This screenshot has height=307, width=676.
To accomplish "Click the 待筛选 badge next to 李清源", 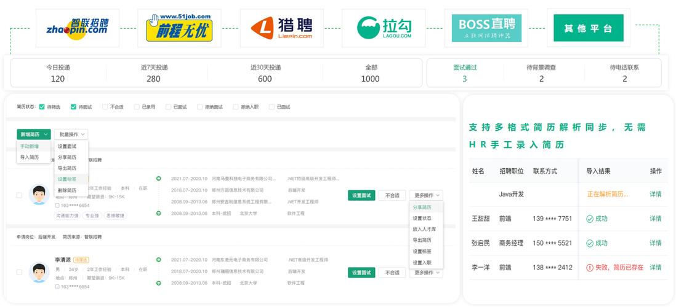I will [x=81, y=260].
